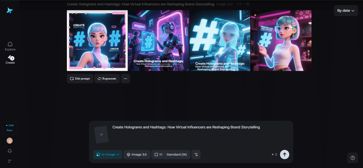Image resolution: width=363 pixels, height=168 pixels.
Task: Open the 3.9K Basic credits plan badge
Action: pyautogui.click(x=10, y=128)
